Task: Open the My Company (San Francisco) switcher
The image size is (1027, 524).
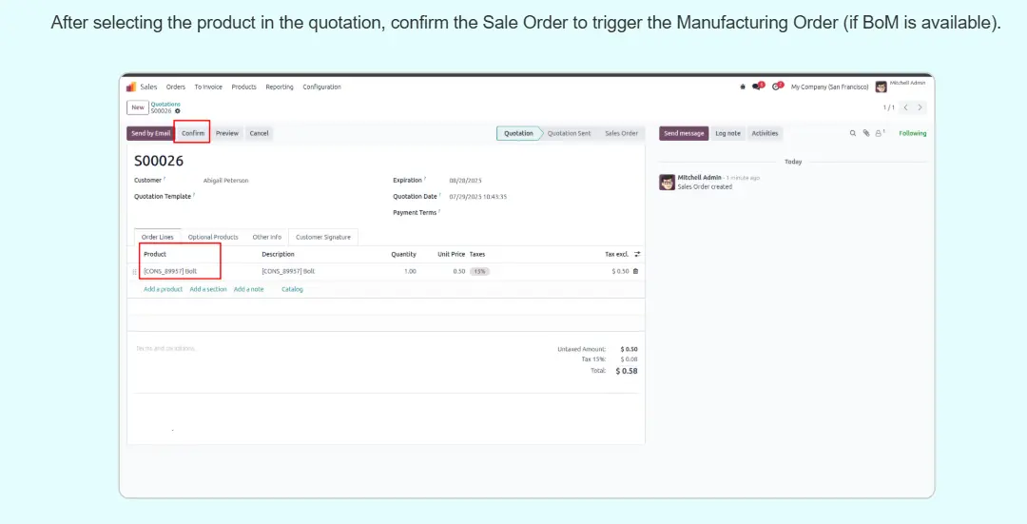Action: 829,87
